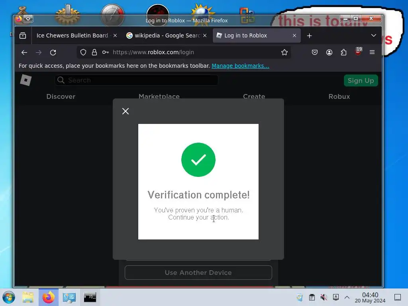Close the wikipedia Google Search tab
The image size is (408, 306).
click(205, 35)
